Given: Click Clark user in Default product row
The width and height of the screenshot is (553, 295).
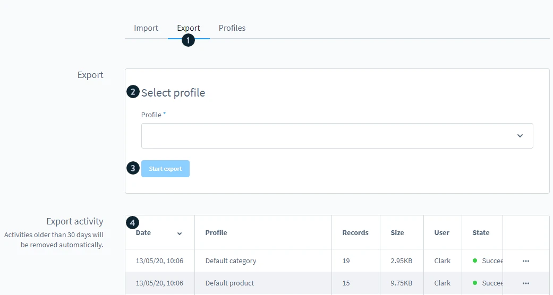Looking at the screenshot, I should point(443,283).
